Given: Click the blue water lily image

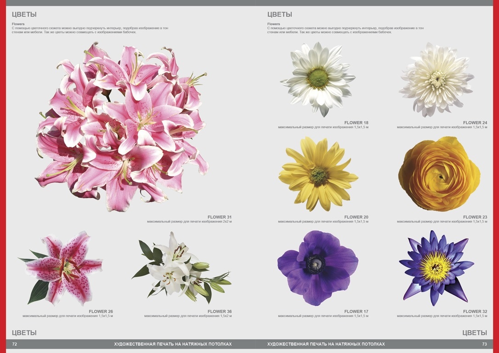Looking at the screenshot, I should click(436, 268).
